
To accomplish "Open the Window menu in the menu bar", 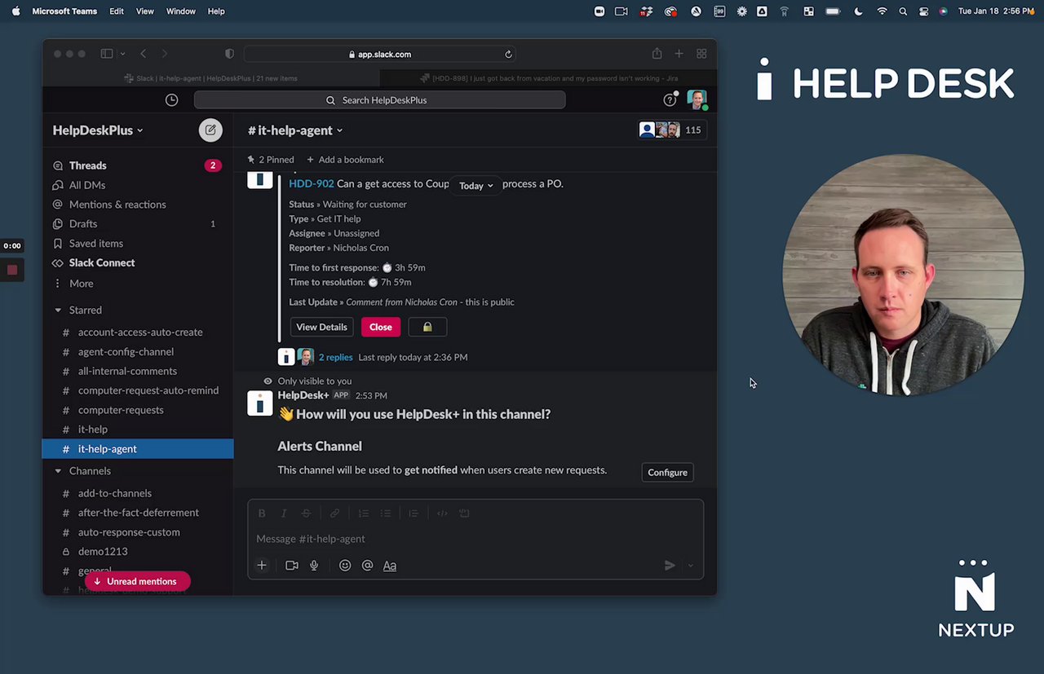I will point(180,11).
